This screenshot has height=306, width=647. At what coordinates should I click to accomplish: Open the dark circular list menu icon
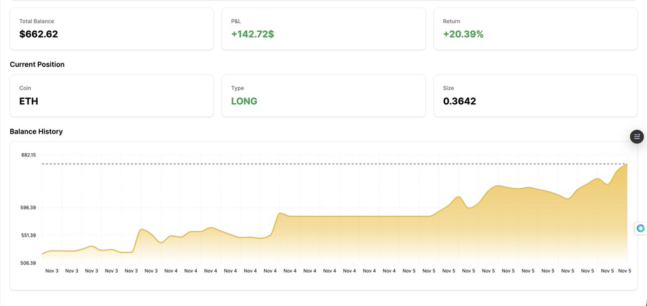(637, 137)
